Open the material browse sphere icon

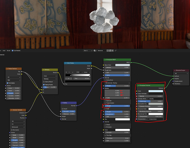[x=95, y=51]
